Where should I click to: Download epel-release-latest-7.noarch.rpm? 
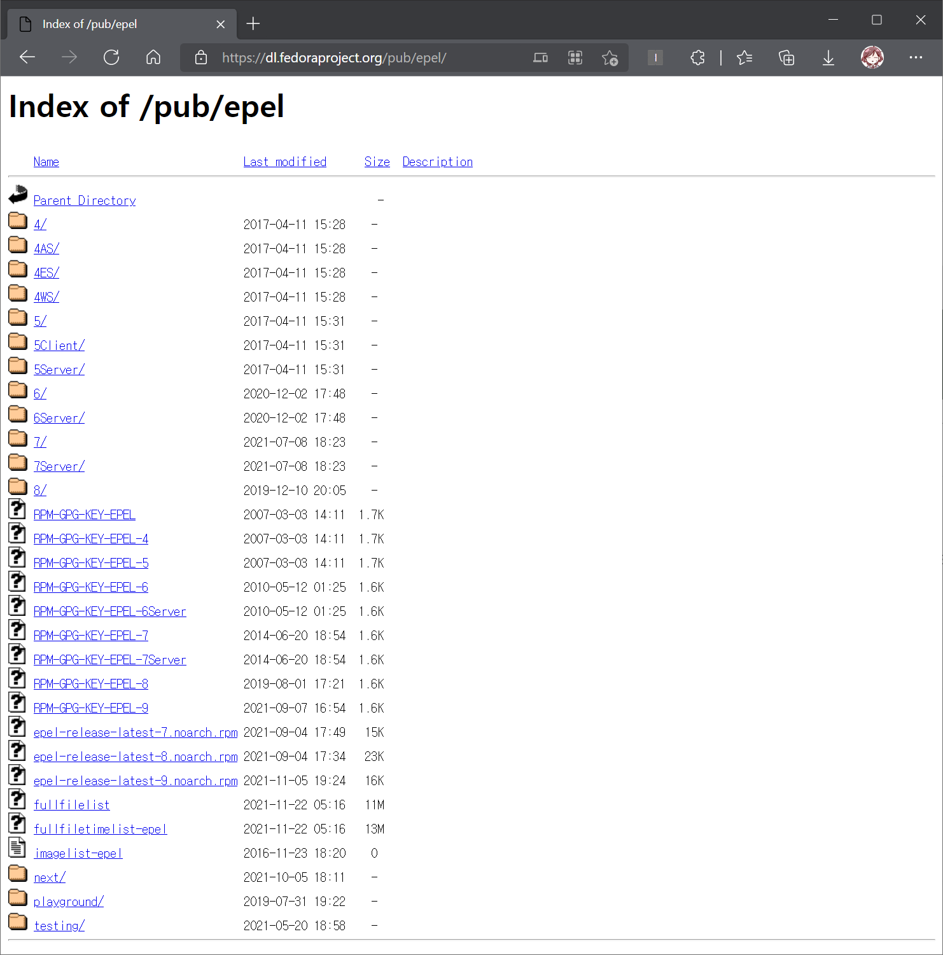(x=136, y=732)
